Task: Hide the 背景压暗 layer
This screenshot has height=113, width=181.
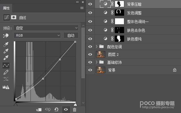Action: [90, 4]
